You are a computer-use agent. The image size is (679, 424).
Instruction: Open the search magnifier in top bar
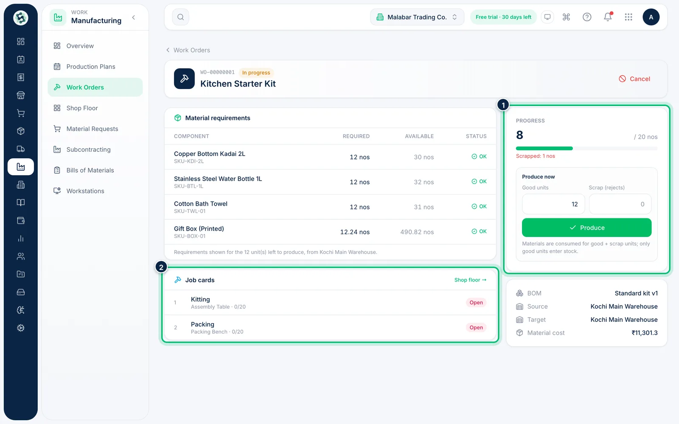point(180,17)
